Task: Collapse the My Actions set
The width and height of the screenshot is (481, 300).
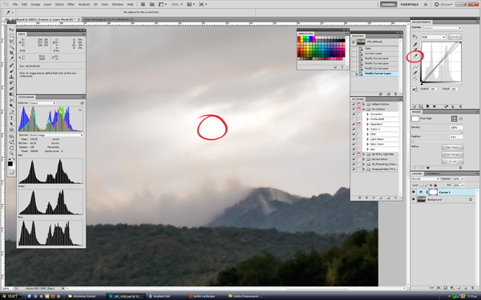Action: (x=364, y=110)
